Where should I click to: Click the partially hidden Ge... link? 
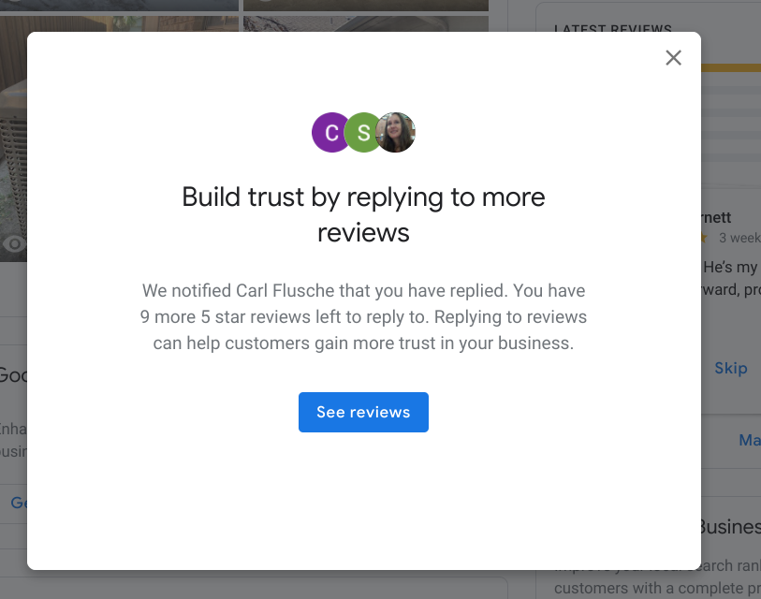19,503
